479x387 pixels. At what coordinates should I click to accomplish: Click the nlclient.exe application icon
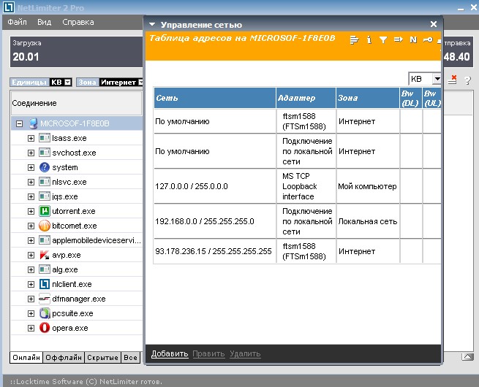click(45, 284)
